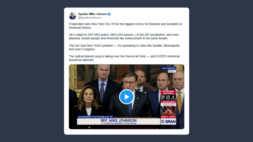This screenshot has width=253, height=142.
Task: Open the @SpeakerJohnson handle link
Action: tap(89, 18)
